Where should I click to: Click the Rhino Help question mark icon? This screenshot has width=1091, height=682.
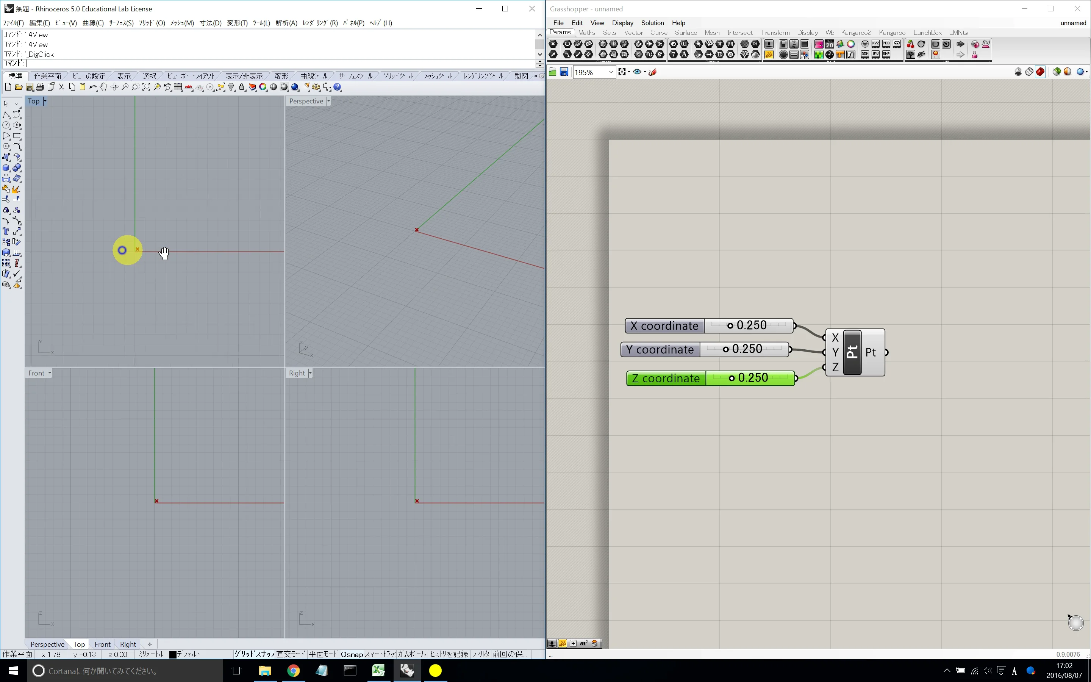pos(337,87)
